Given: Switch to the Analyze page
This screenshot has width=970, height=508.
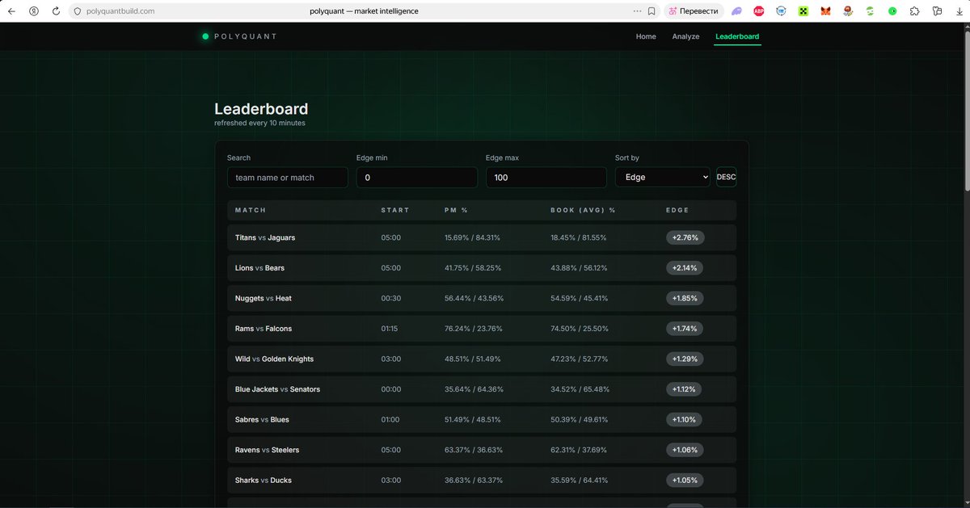Looking at the screenshot, I should (685, 36).
